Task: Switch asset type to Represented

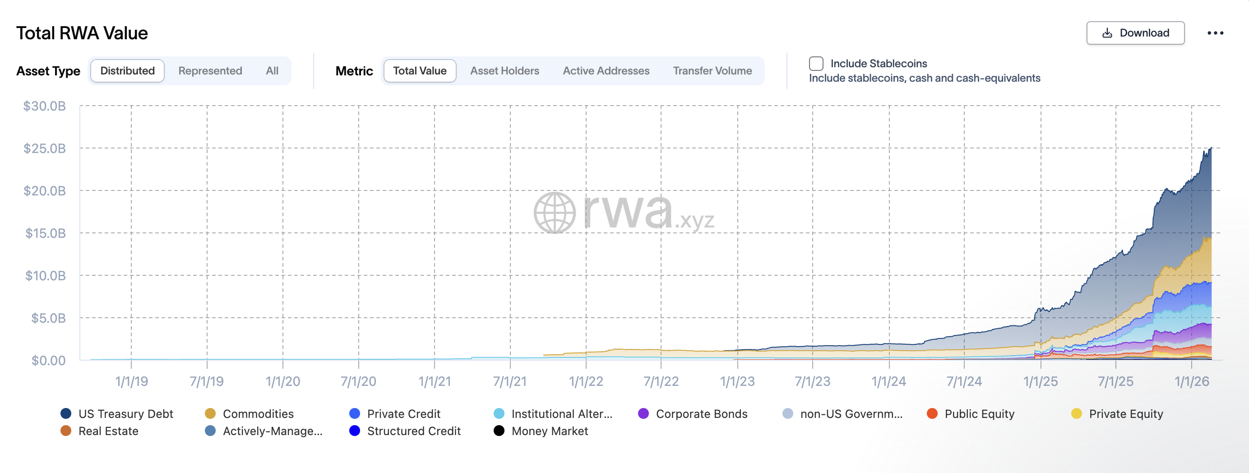Action: 210,71
